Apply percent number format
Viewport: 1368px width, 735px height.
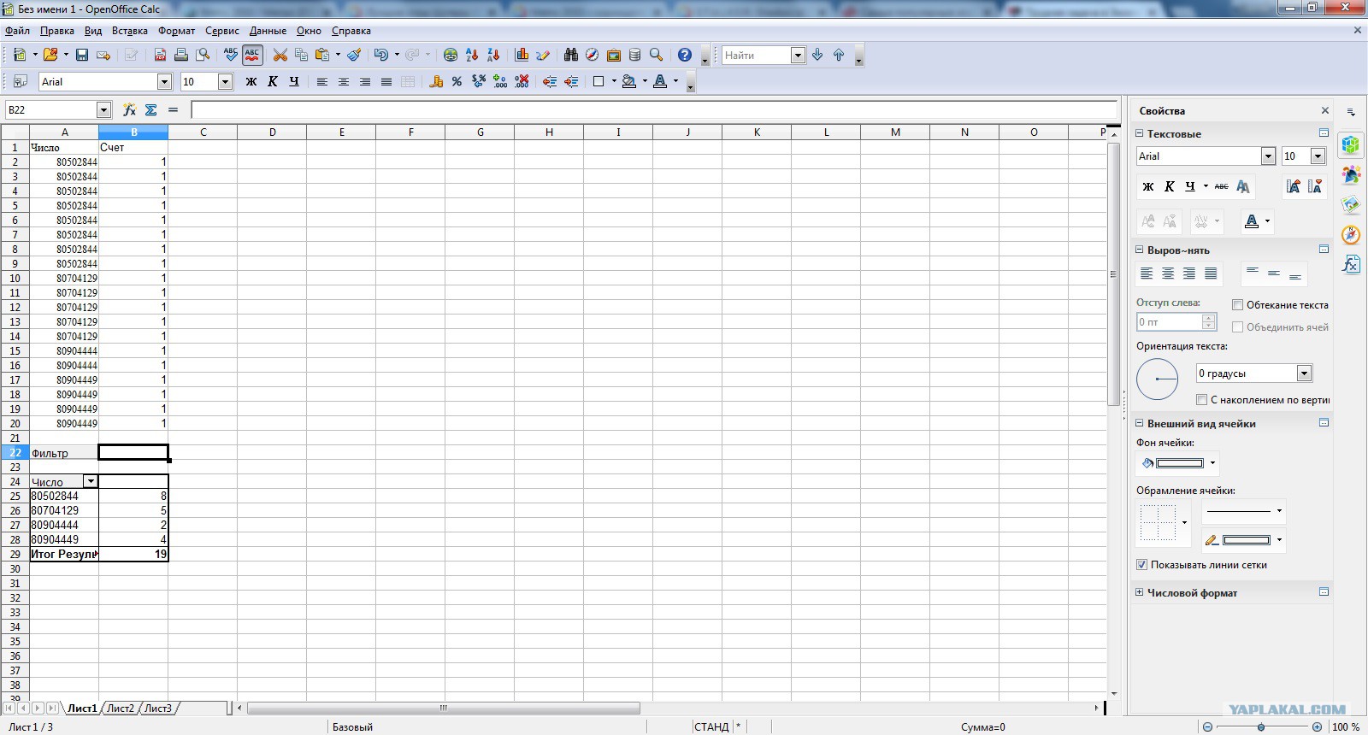tap(457, 81)
